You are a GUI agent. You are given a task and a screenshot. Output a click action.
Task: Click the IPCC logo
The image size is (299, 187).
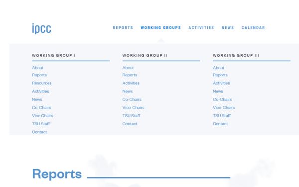(41, 28)
